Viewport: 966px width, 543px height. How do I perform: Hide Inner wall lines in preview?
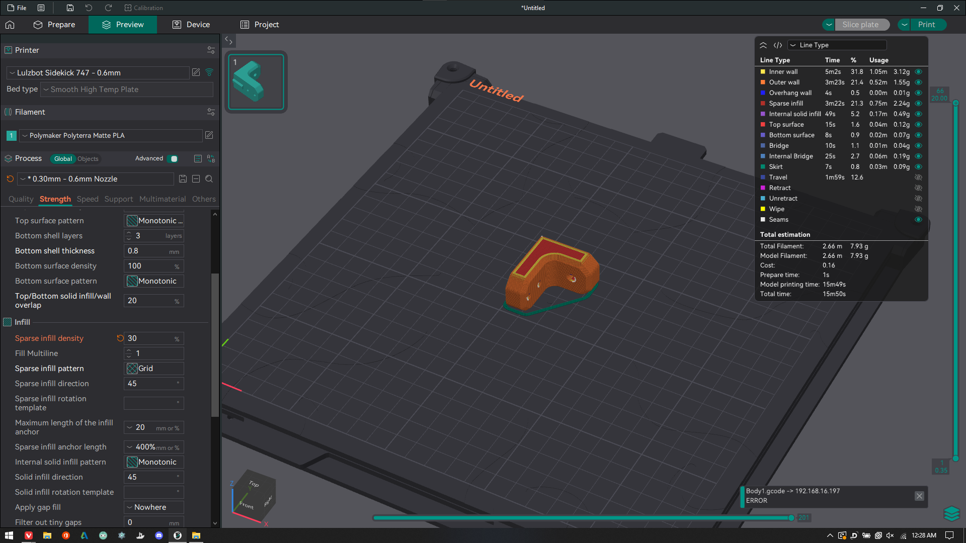coord(918,72)
